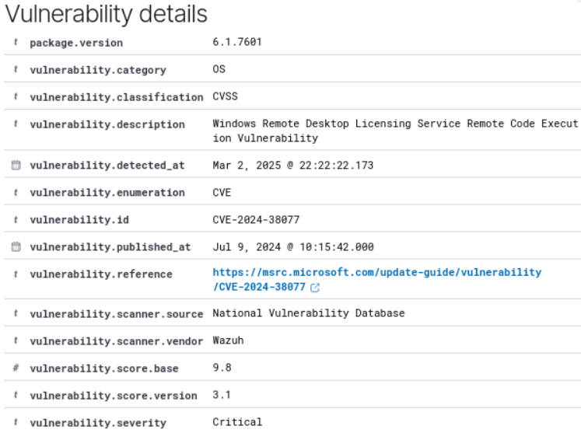The width and height of the screenshot is (581, 433).
Task: Click the category value OS
Action: (x=219, y=69)
